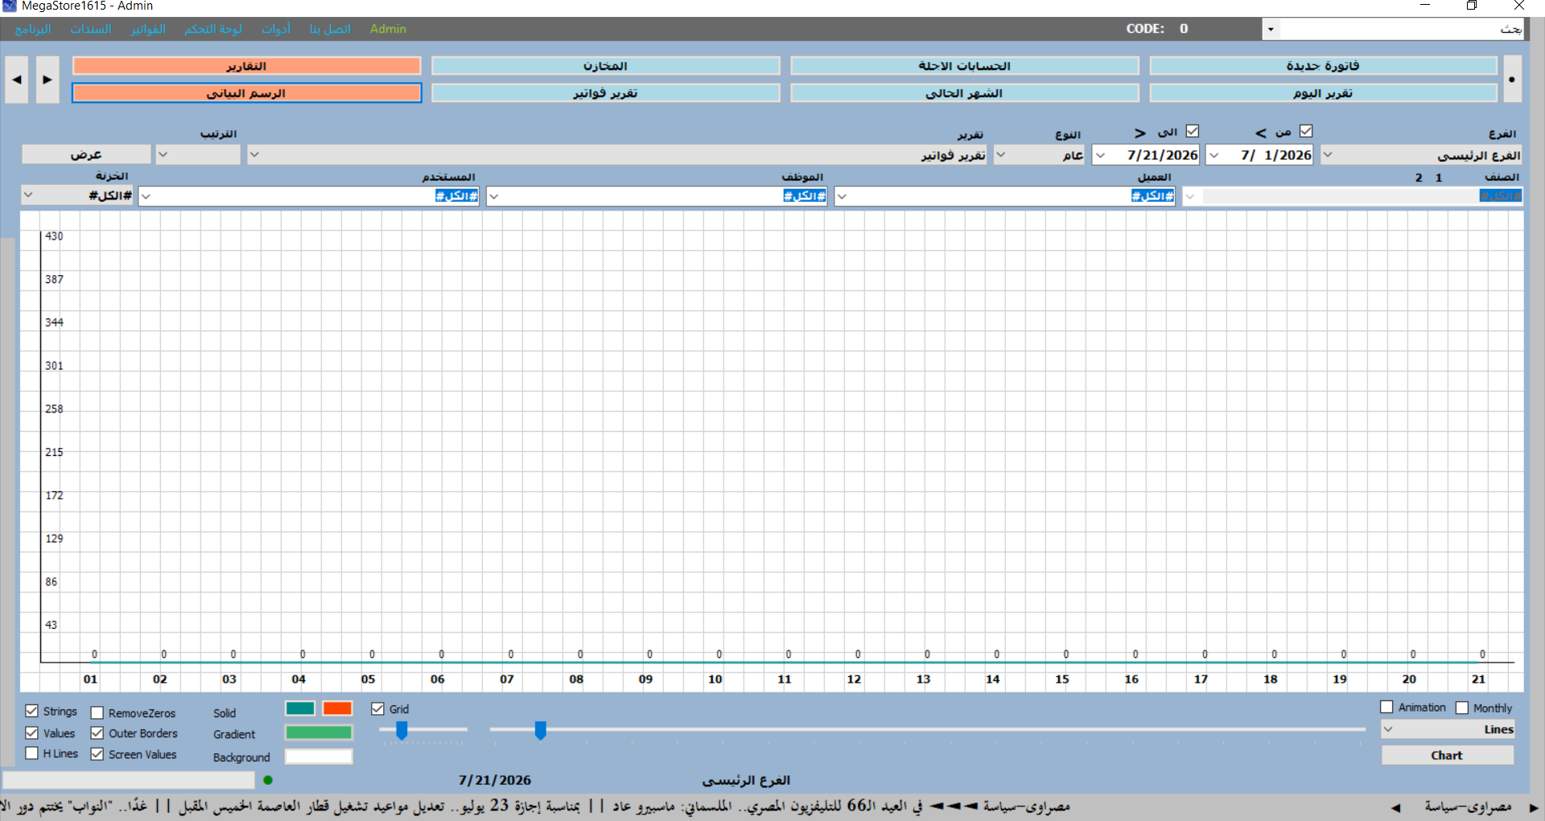1545x821 pixels.
Task: Toggle the الى date checkbox
Action: (x=1193, y=131)
